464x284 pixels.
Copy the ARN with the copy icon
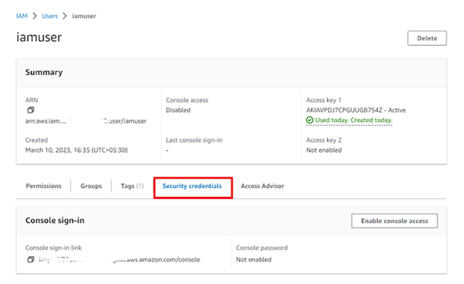[30, 110]
